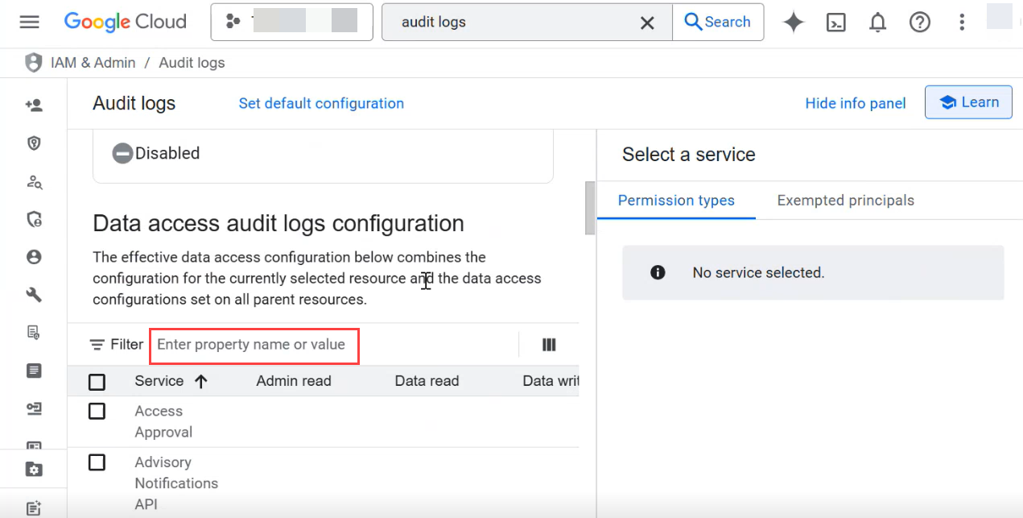1023x518 pixels.
Task: Switch to the Exempted principals tab
Action: coord(845,201)
